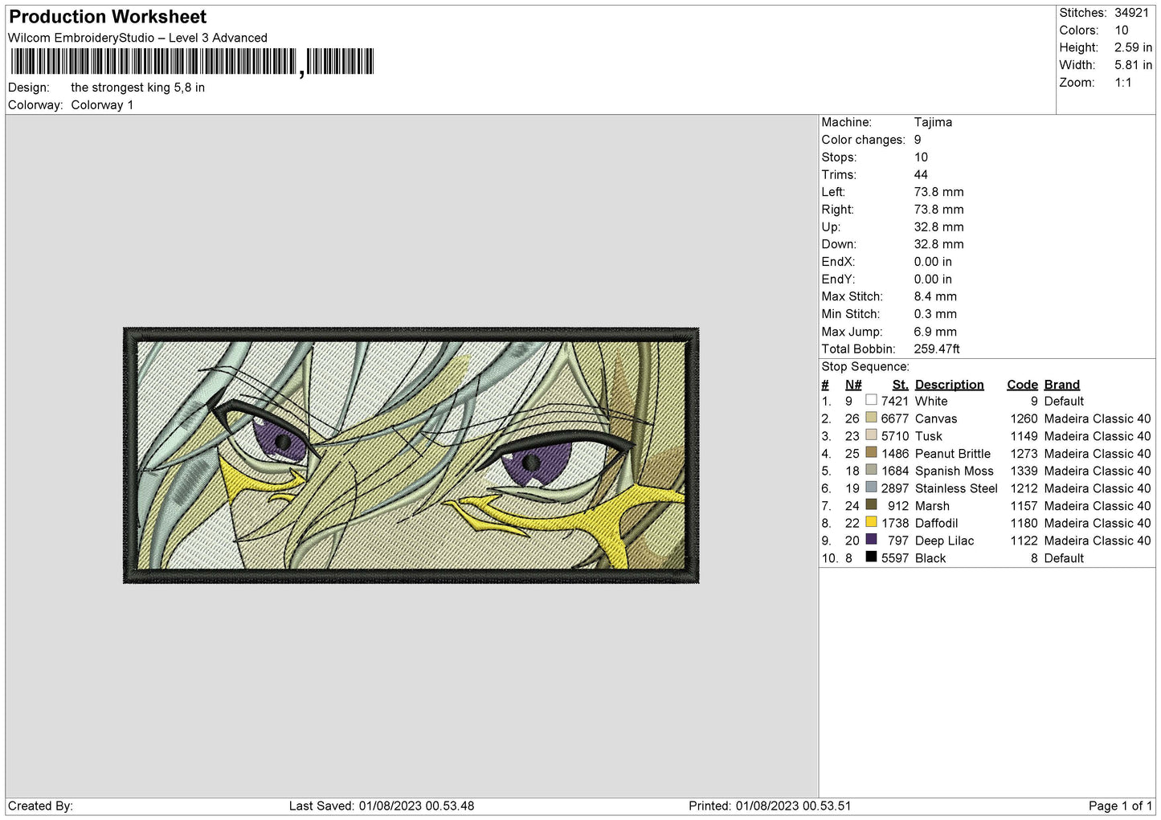Click the Left value 73.8 mm
The width and height of the screenshot is (1161, 820).
click(x=938, y=192)
